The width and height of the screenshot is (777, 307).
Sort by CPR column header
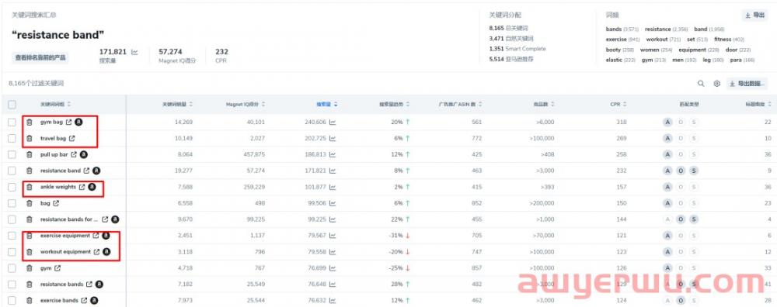tap(618, 105)
